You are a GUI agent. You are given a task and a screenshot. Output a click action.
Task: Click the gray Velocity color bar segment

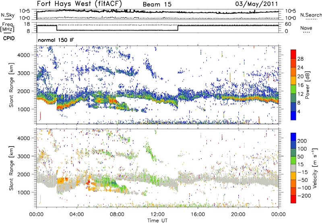click(293, 168)
